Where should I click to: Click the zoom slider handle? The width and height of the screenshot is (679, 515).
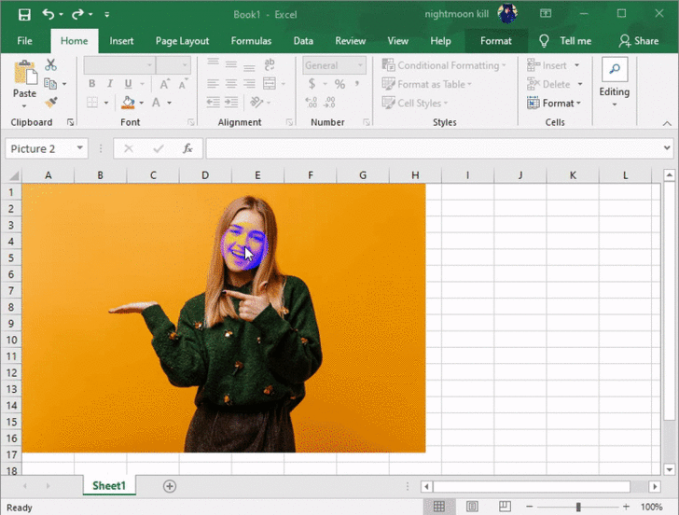(578, 507)
